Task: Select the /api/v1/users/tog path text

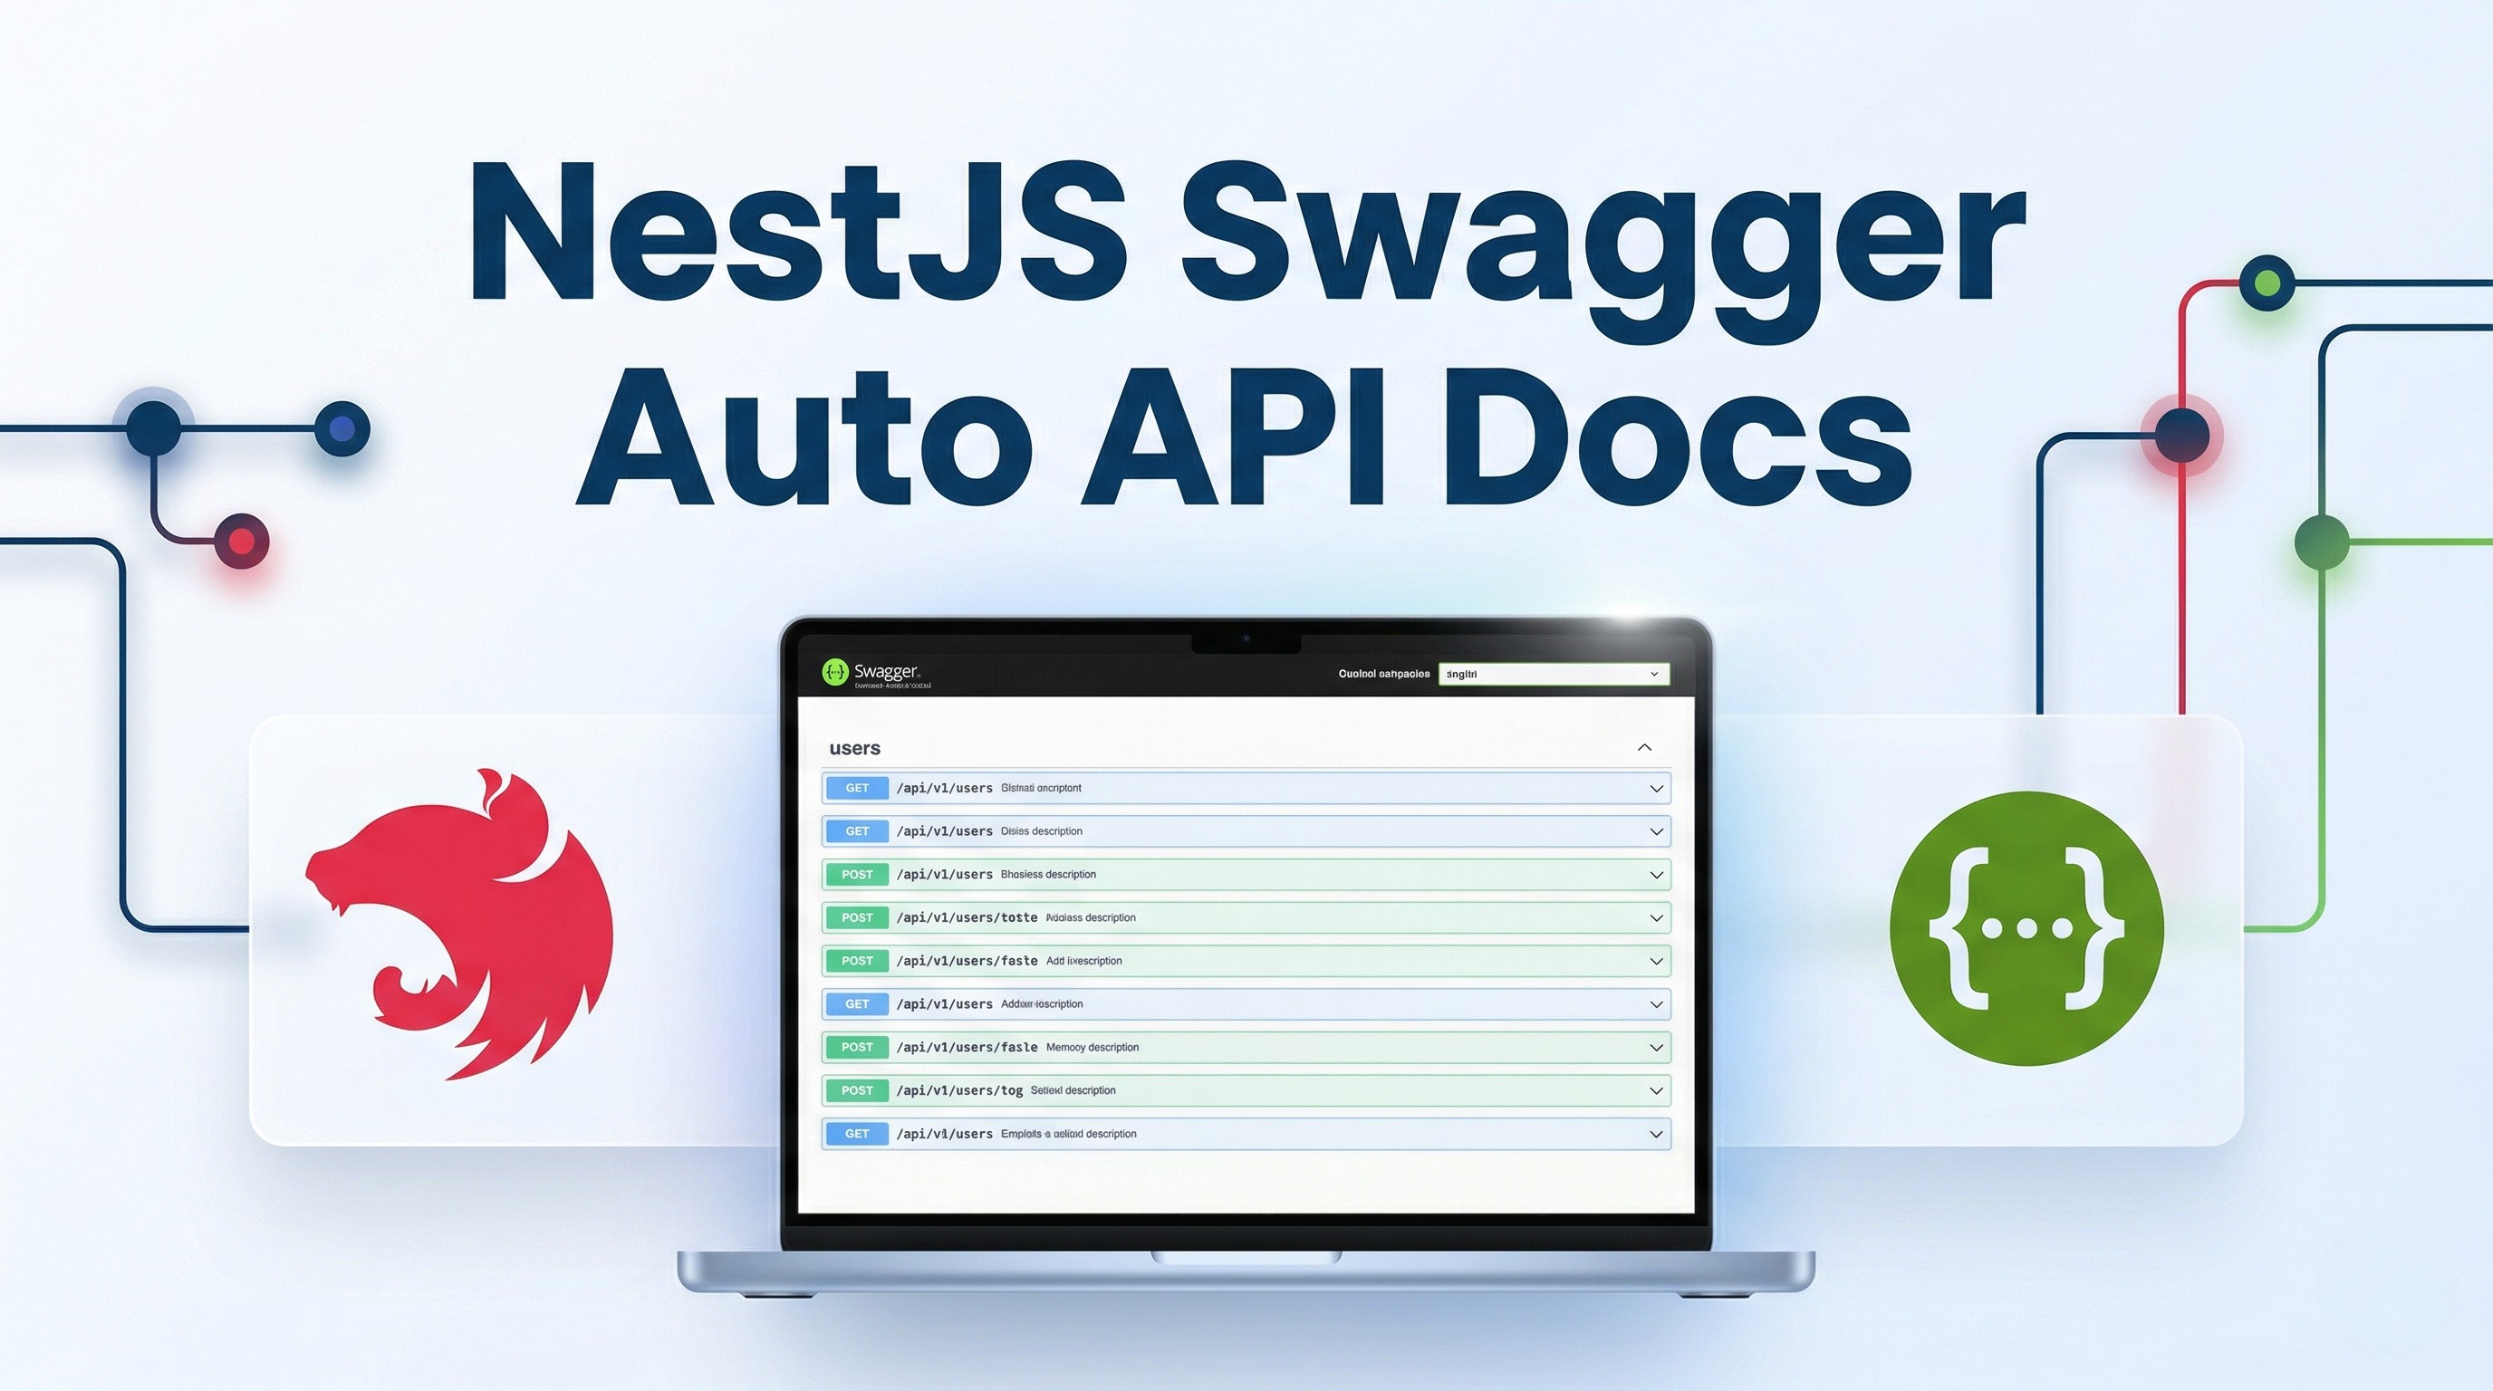Action: pos(959,1090)
